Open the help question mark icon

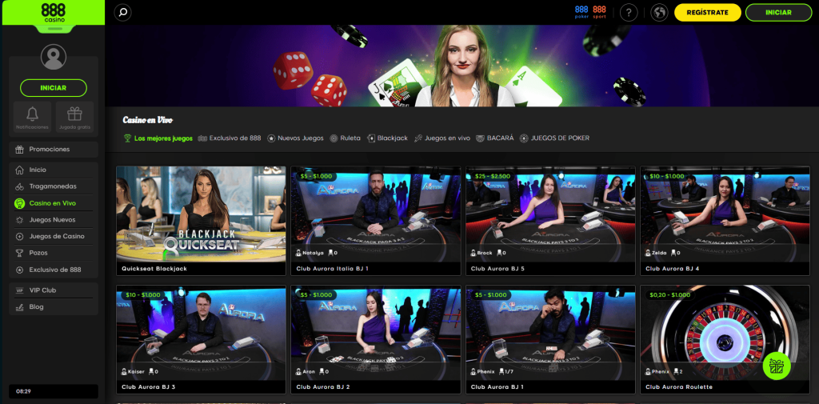629,13
